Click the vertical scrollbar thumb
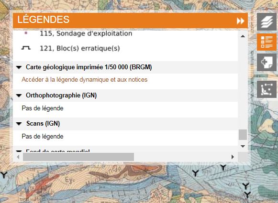 pyautogui.click(x=243, y=135)
